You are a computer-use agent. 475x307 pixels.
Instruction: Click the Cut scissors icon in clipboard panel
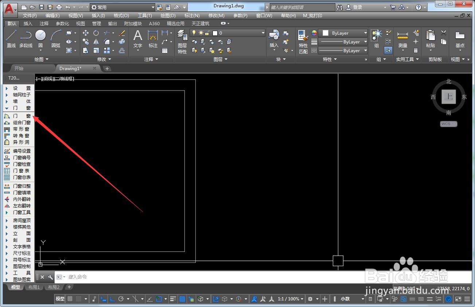[x=444, y=33]
